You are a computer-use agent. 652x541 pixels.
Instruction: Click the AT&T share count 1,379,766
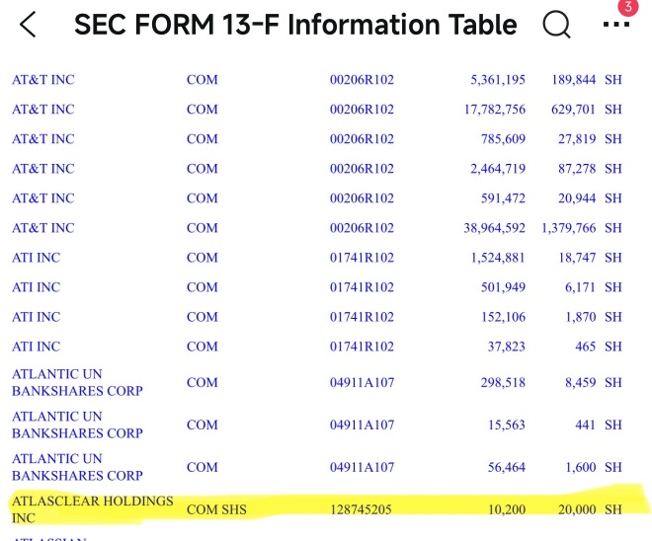point(568,228)
